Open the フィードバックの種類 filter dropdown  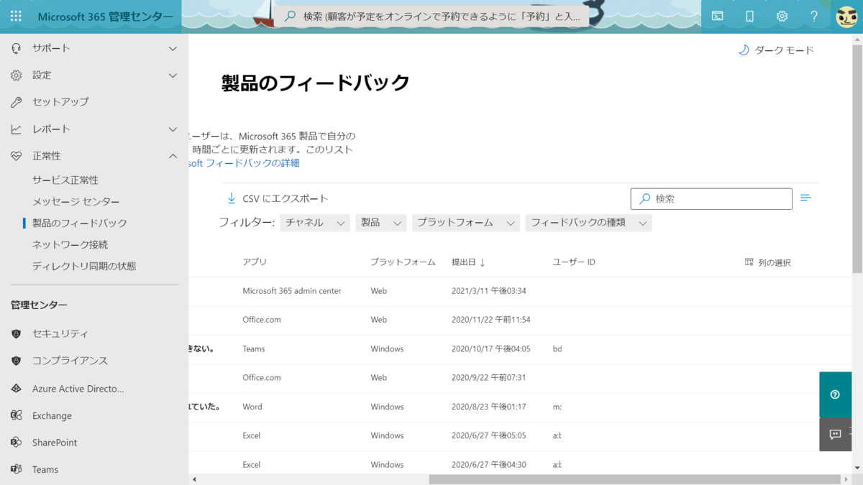pyautogui.click(x=588, y=223)
